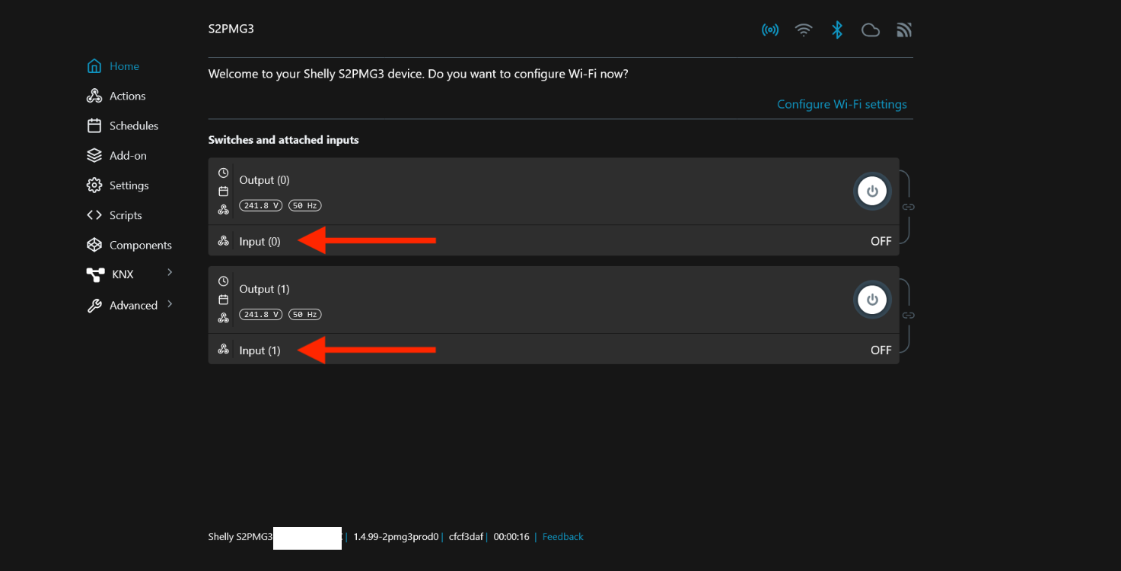The image size is (1121, 571).
Task: Open the Schedules menu item
Action: pyautogui.click(x=133, y=125)
